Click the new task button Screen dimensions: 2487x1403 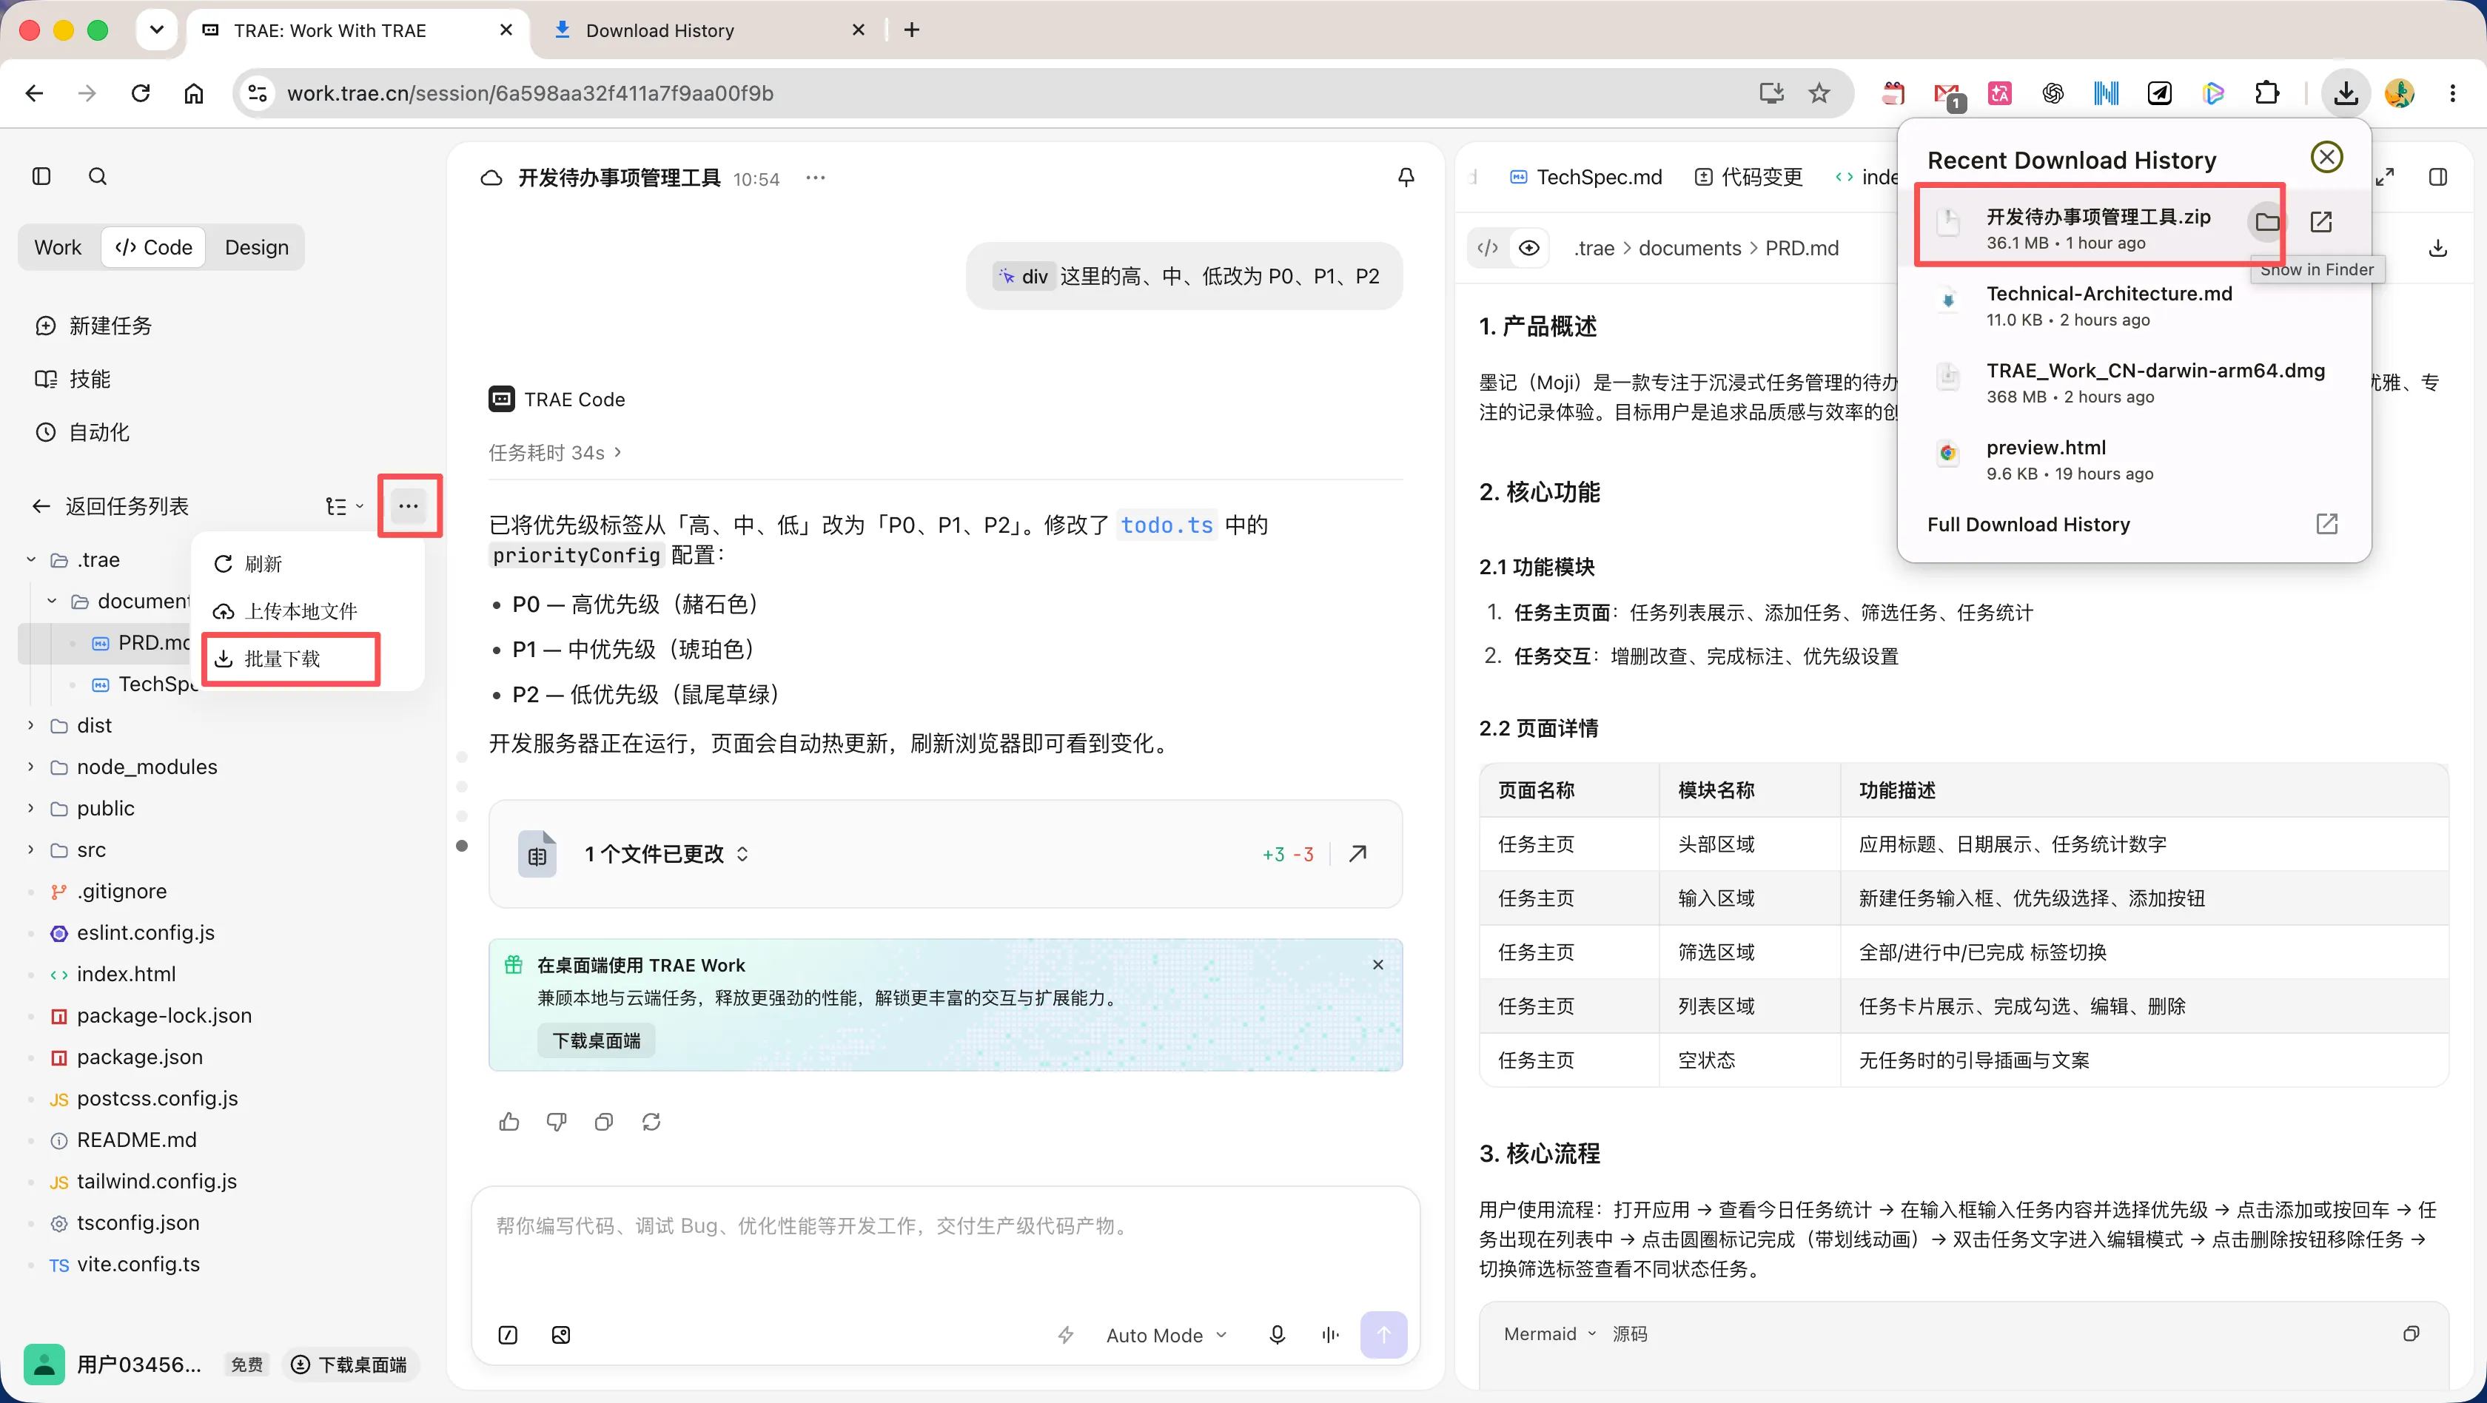point(94,326)
